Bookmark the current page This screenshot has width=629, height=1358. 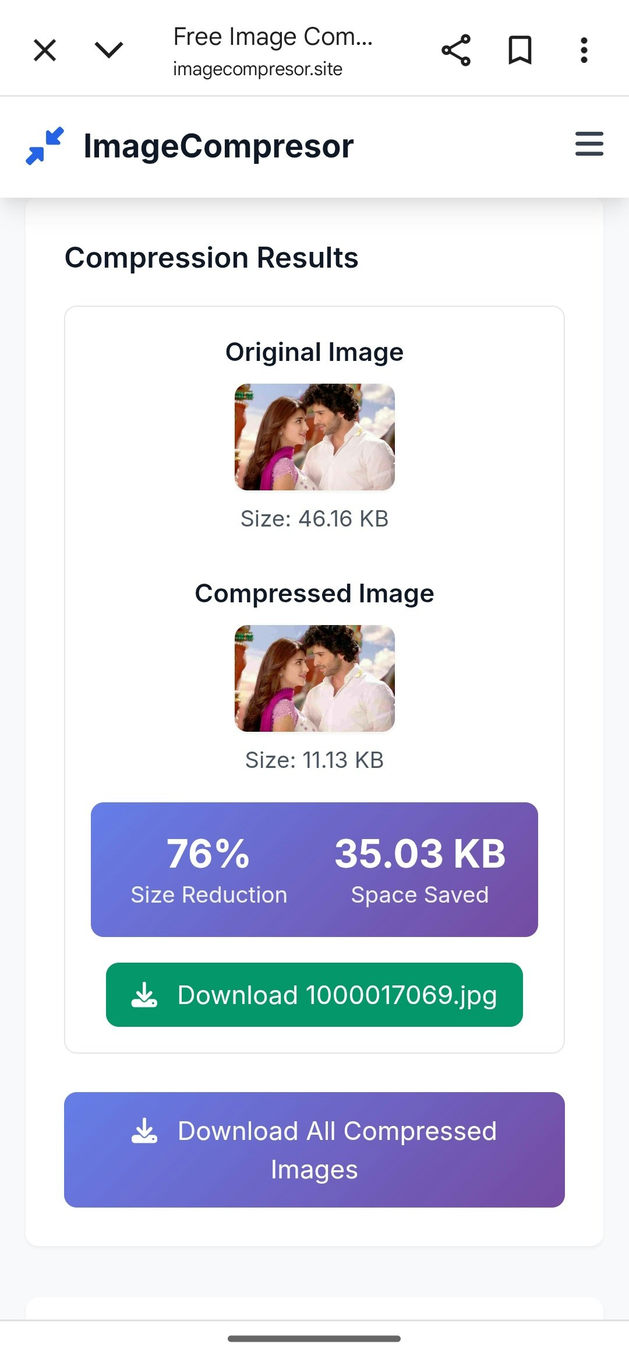coord(519,50)
